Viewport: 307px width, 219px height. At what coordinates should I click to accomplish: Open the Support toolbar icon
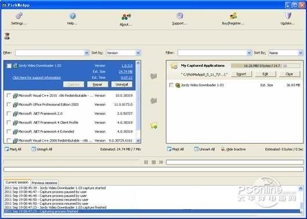coord(180,16)
